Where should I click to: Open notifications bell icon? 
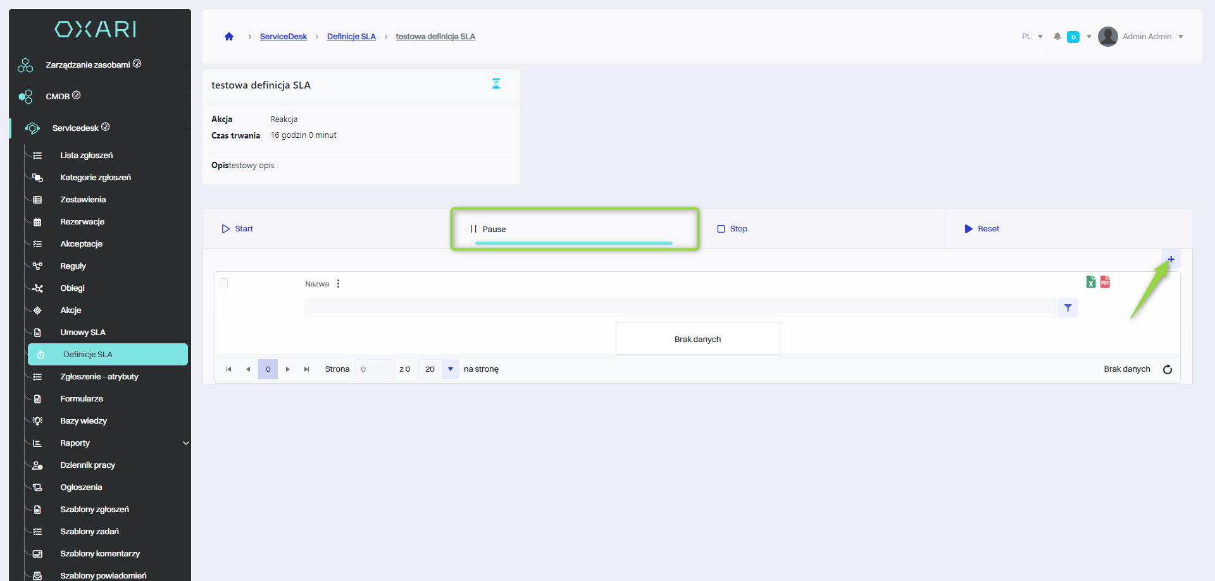(x=1057, y=37)
